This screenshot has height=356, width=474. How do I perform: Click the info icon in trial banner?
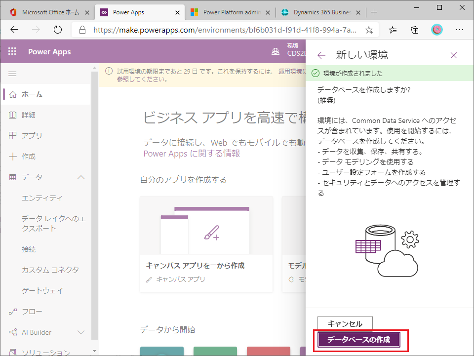(x=109, y=71)
